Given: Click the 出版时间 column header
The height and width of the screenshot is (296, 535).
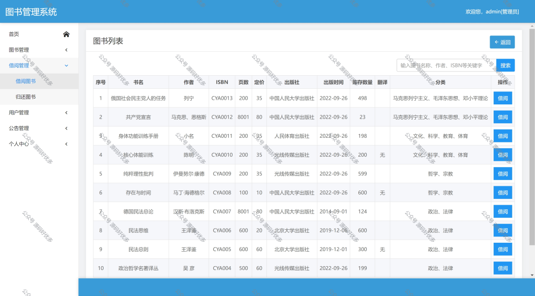Looking at the screenshot, I should click(333, 82).
